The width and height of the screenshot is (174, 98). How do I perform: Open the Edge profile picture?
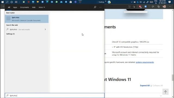[164, 7]
